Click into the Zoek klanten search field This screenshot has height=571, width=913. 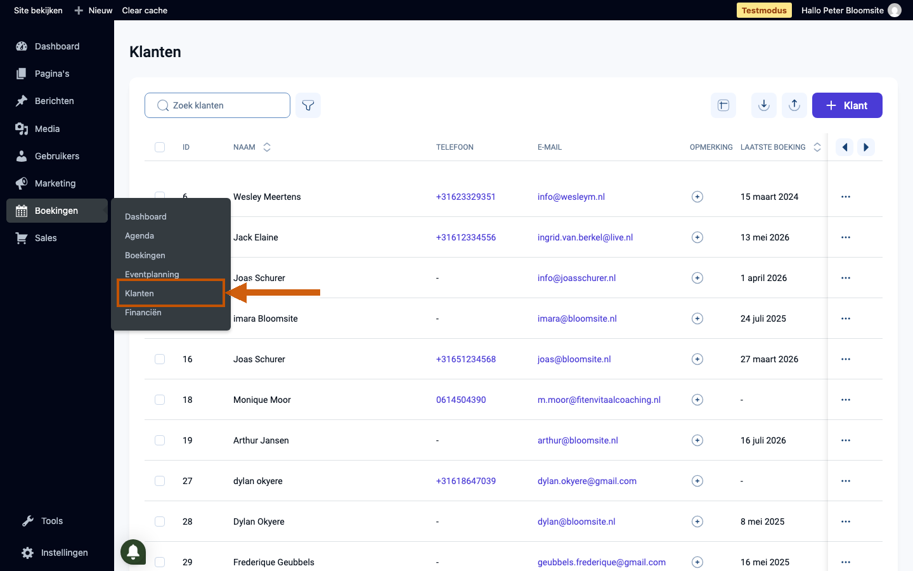[217, 105]
